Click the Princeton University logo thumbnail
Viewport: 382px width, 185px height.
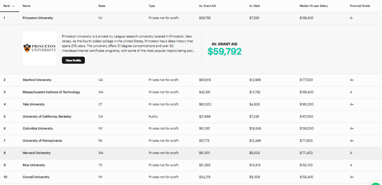[40, 48]
